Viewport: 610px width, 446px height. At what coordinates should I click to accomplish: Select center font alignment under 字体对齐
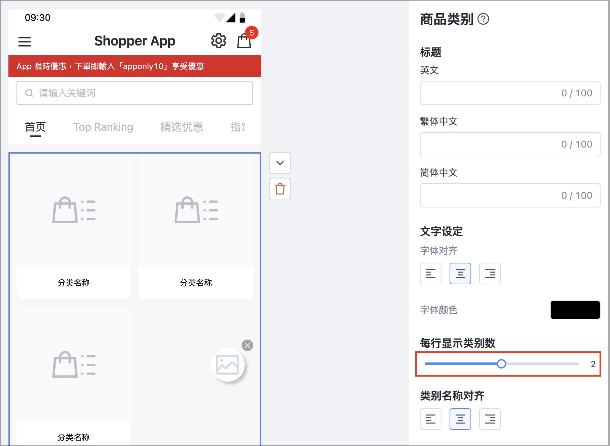tap(460, 274)
